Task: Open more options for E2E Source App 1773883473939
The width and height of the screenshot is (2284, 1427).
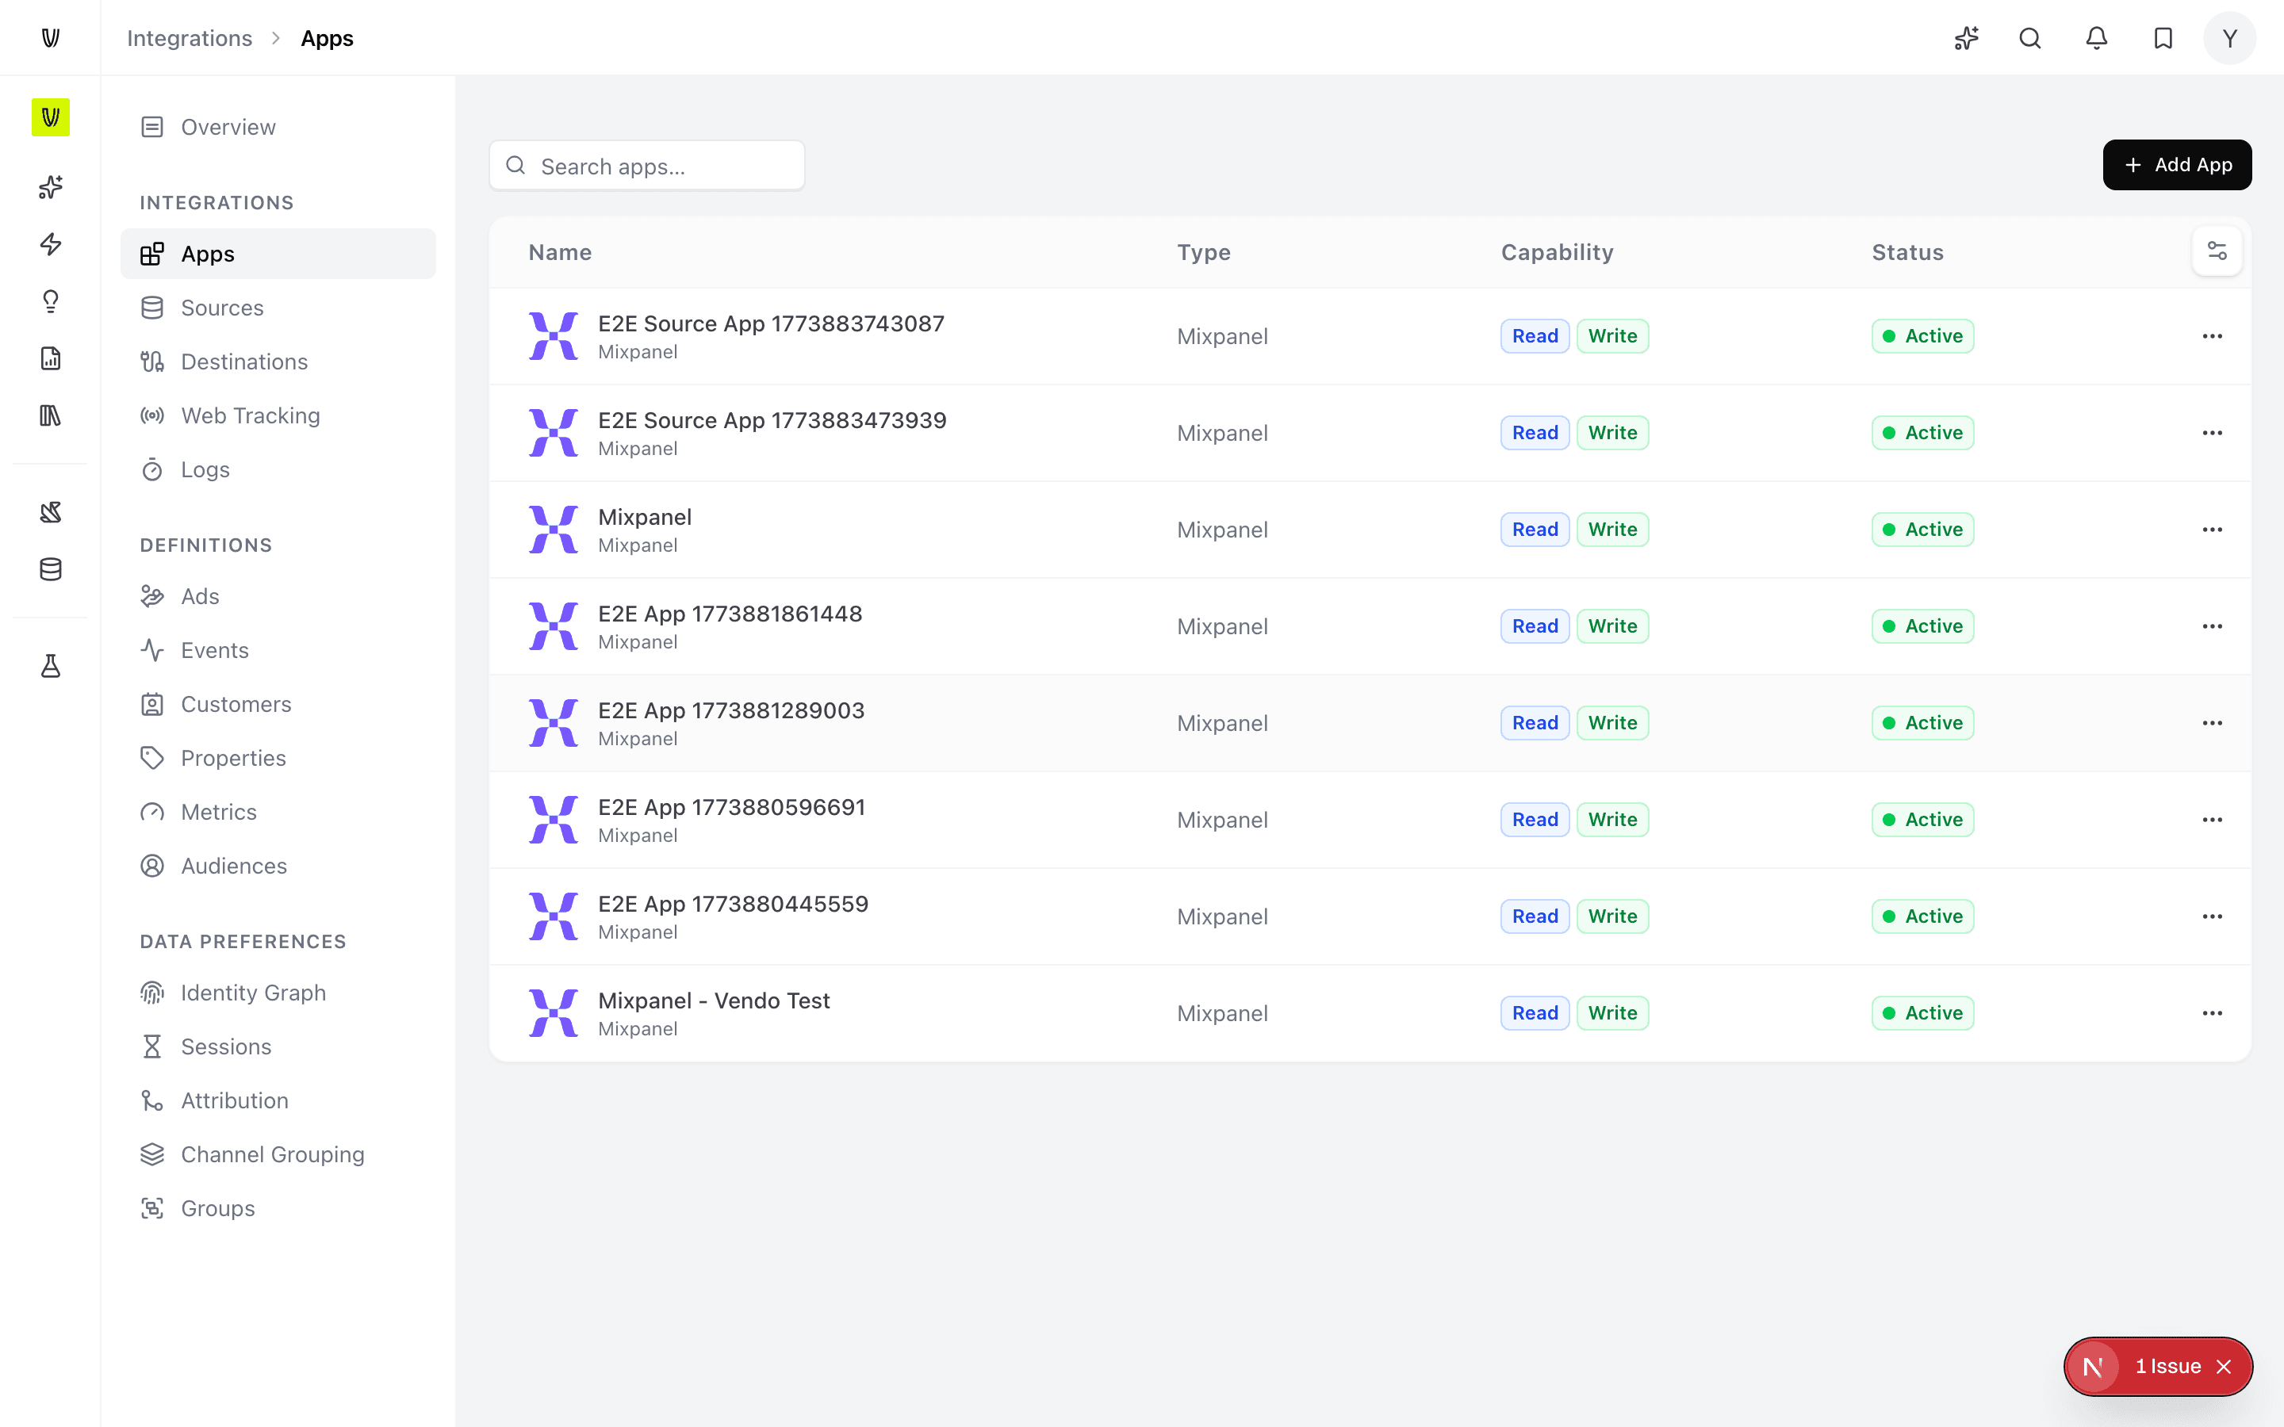Action: 2213,433
